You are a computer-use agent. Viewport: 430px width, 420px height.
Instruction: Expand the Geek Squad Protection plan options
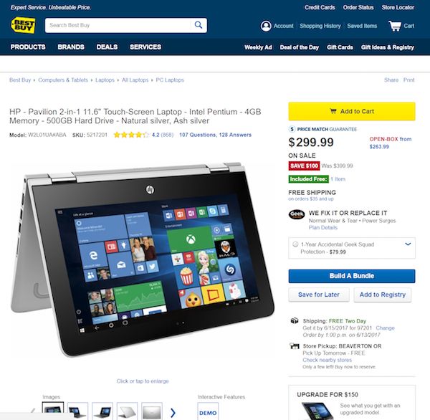click(408, 244)
